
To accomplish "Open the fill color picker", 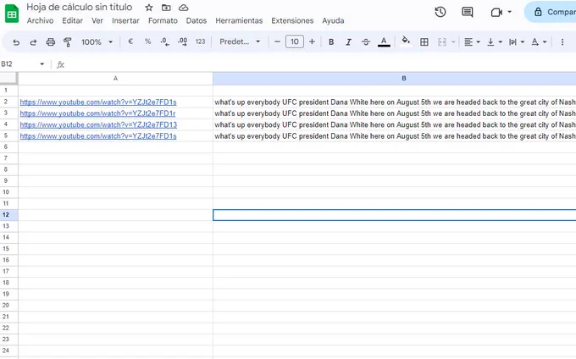I will pos(406,41).
